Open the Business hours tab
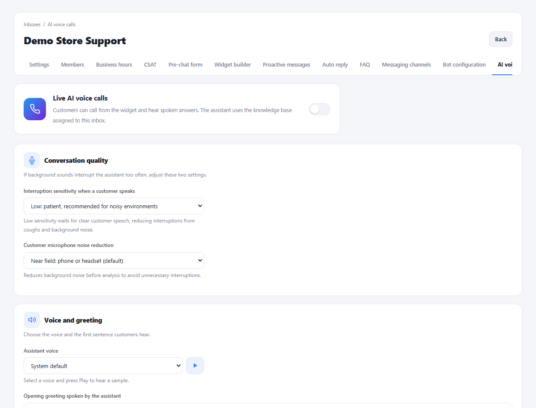Viewport: 536px width, 408px height. [114, 65]
